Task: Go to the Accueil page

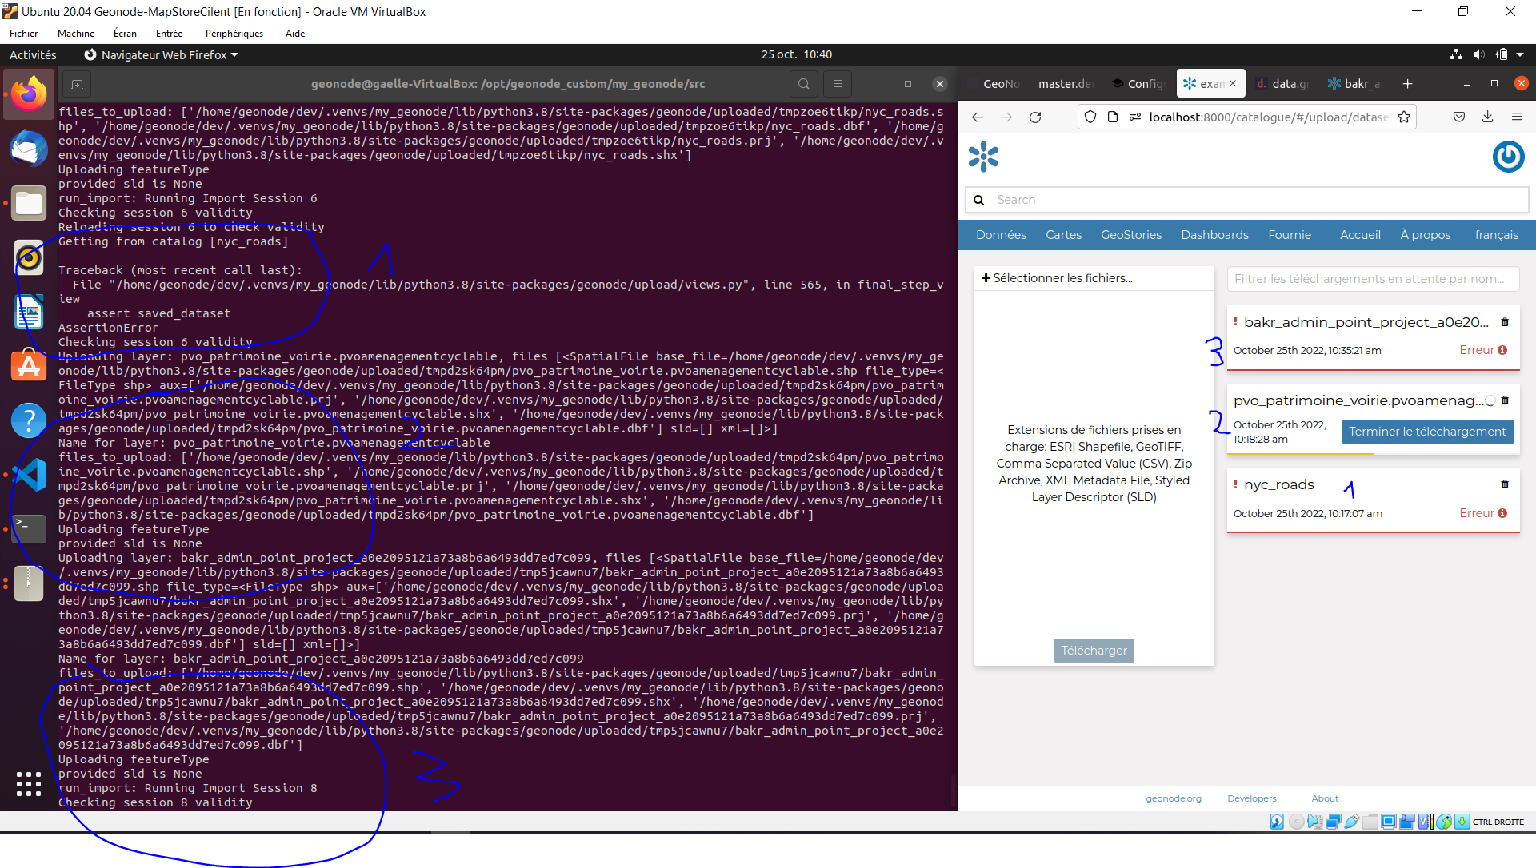Action: tap(1360, 235)
